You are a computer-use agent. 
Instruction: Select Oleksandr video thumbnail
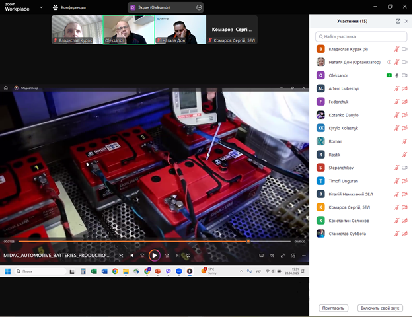(x=129, y=30)
